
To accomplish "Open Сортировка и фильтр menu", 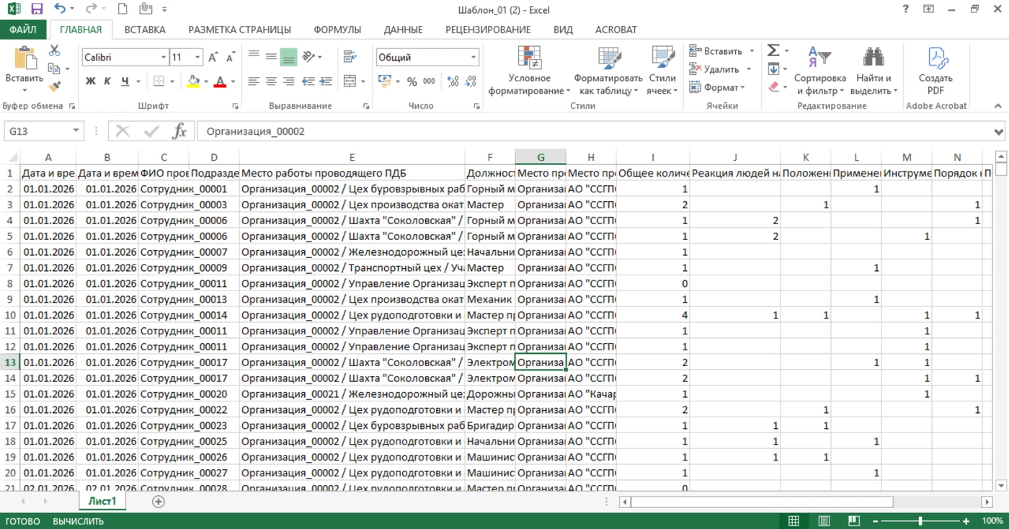I will click(x=820, y=71).
